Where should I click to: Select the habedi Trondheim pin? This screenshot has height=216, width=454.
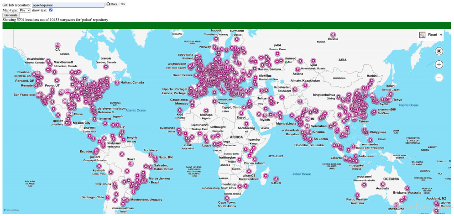click(x=216, y=38)
